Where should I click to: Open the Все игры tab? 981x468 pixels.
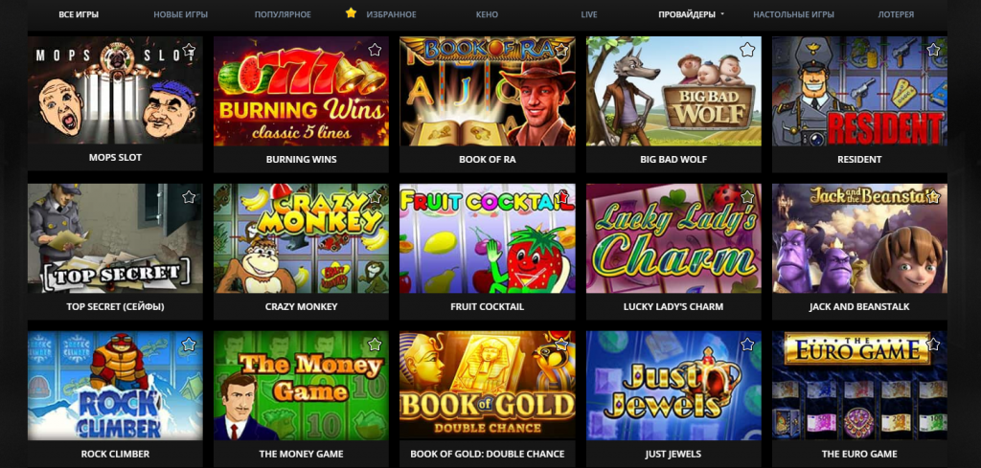pos(79,14)
